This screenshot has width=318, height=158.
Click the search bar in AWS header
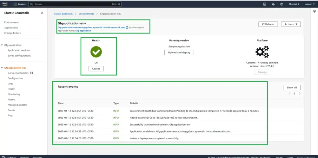tap(75, 4)
